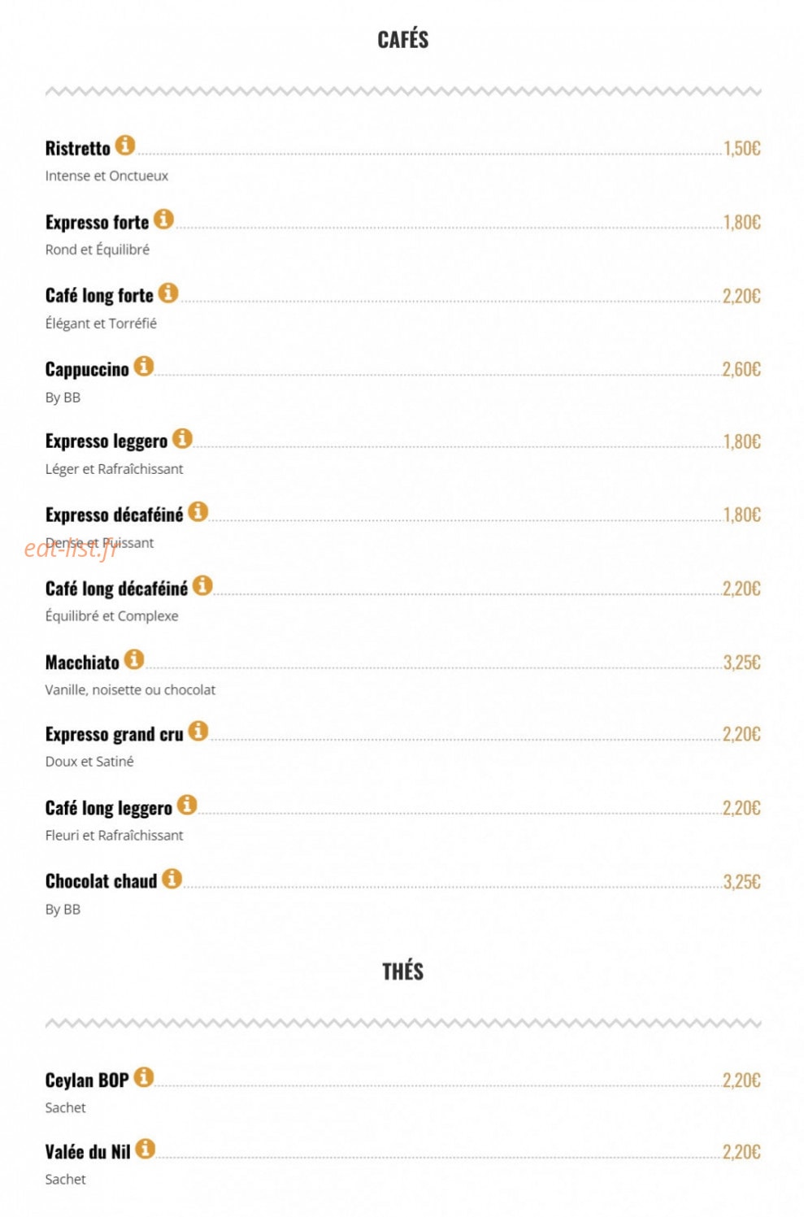The width and height of the screenshot is (804, 1217).
Task: Select the CAFÉS section heading
Action: click(x=403, y=39)
